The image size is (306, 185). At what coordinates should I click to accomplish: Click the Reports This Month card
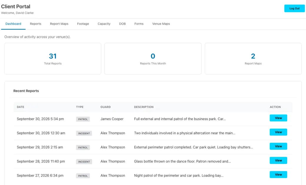[153, 59]
